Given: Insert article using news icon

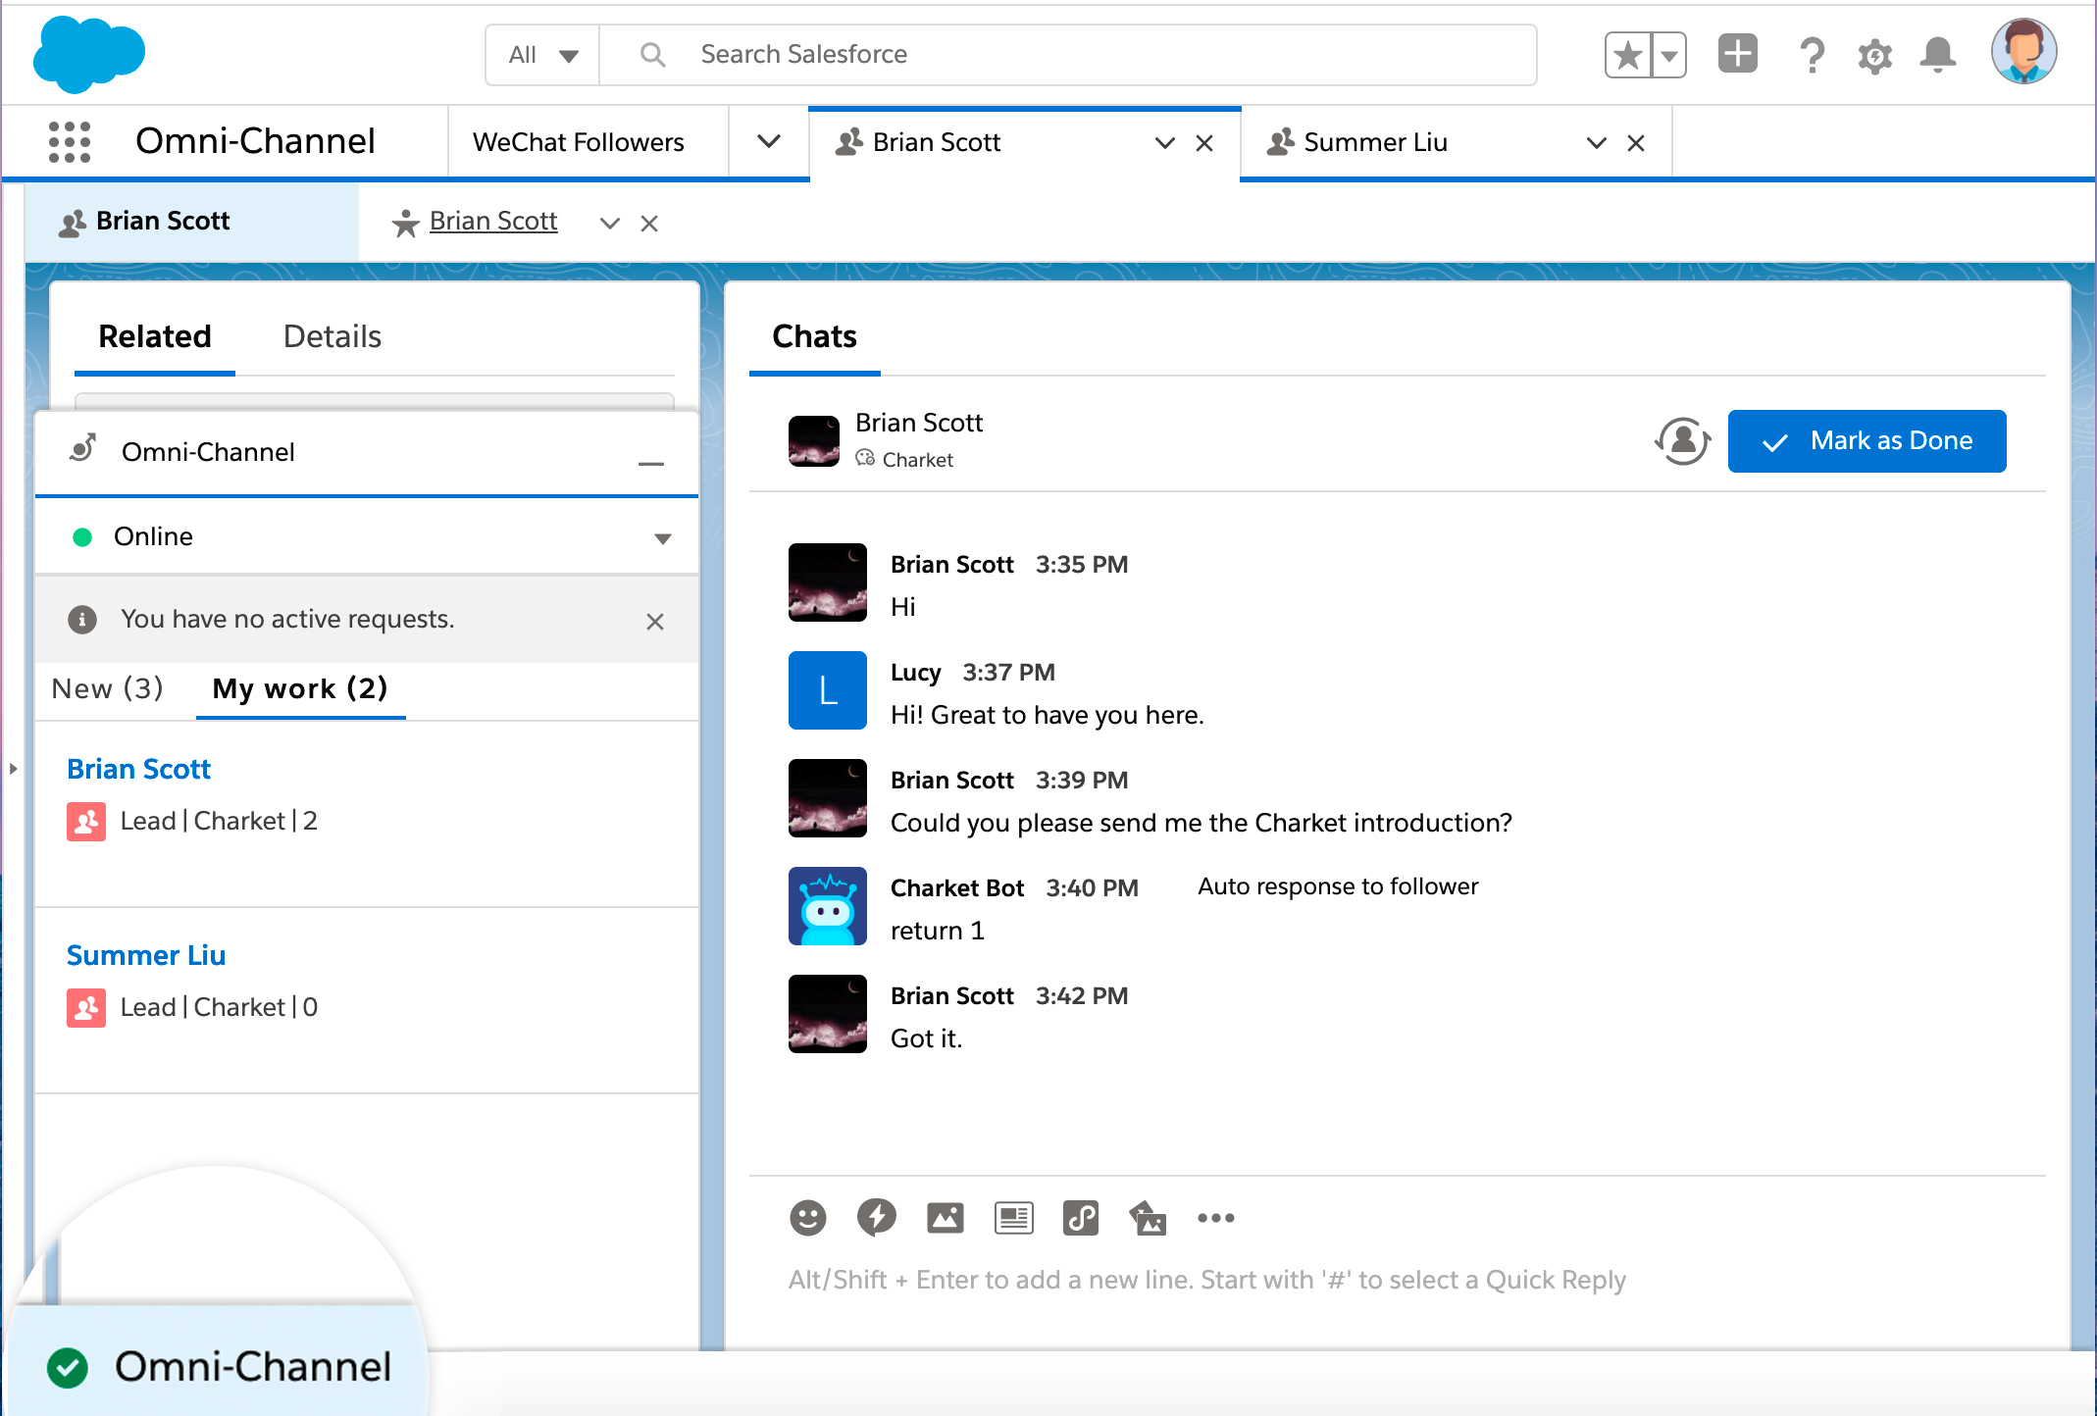Looking at the screenshot, I should 1013,1218.
